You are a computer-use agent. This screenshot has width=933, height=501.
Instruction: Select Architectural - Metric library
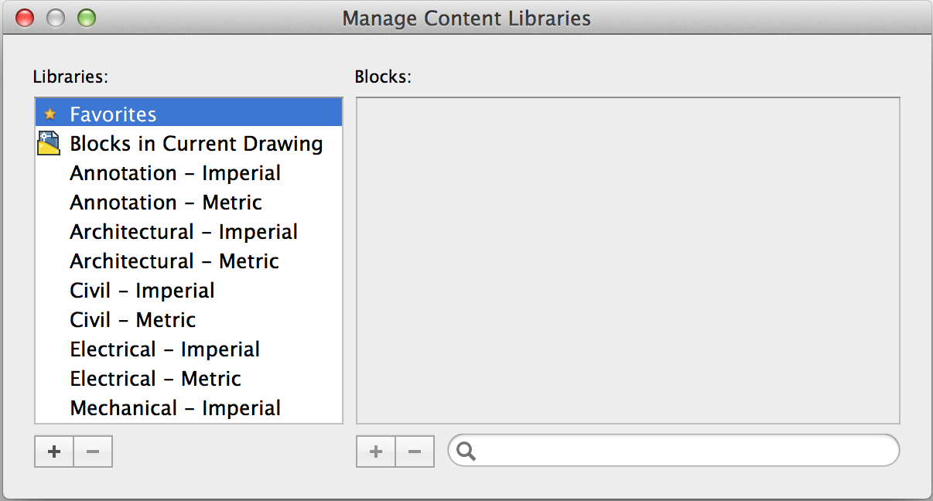pyautogui.click(x=174, y=261)
